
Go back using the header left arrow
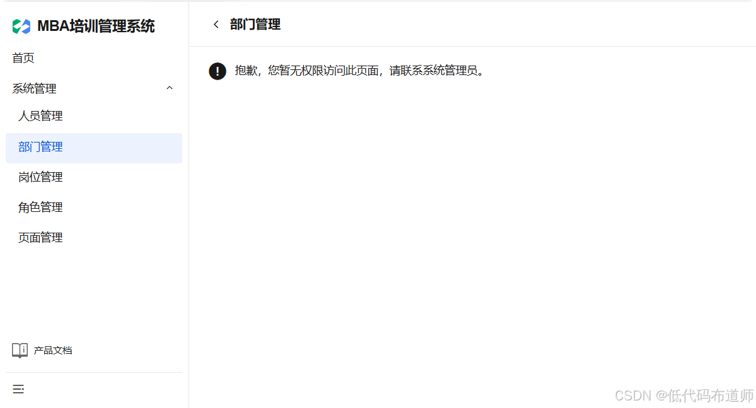pos(216,25)
